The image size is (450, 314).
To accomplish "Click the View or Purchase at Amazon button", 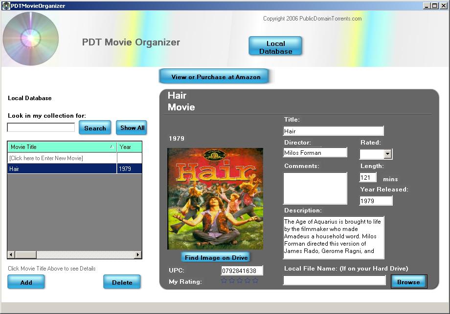I will click(x=216, y=77).
